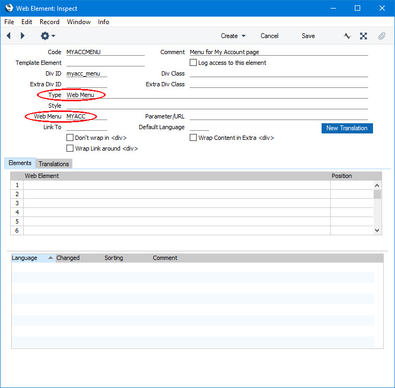This screenshot has width=395, height=388.
Task: Go to the previous record arrow
Action: [9, 36]
